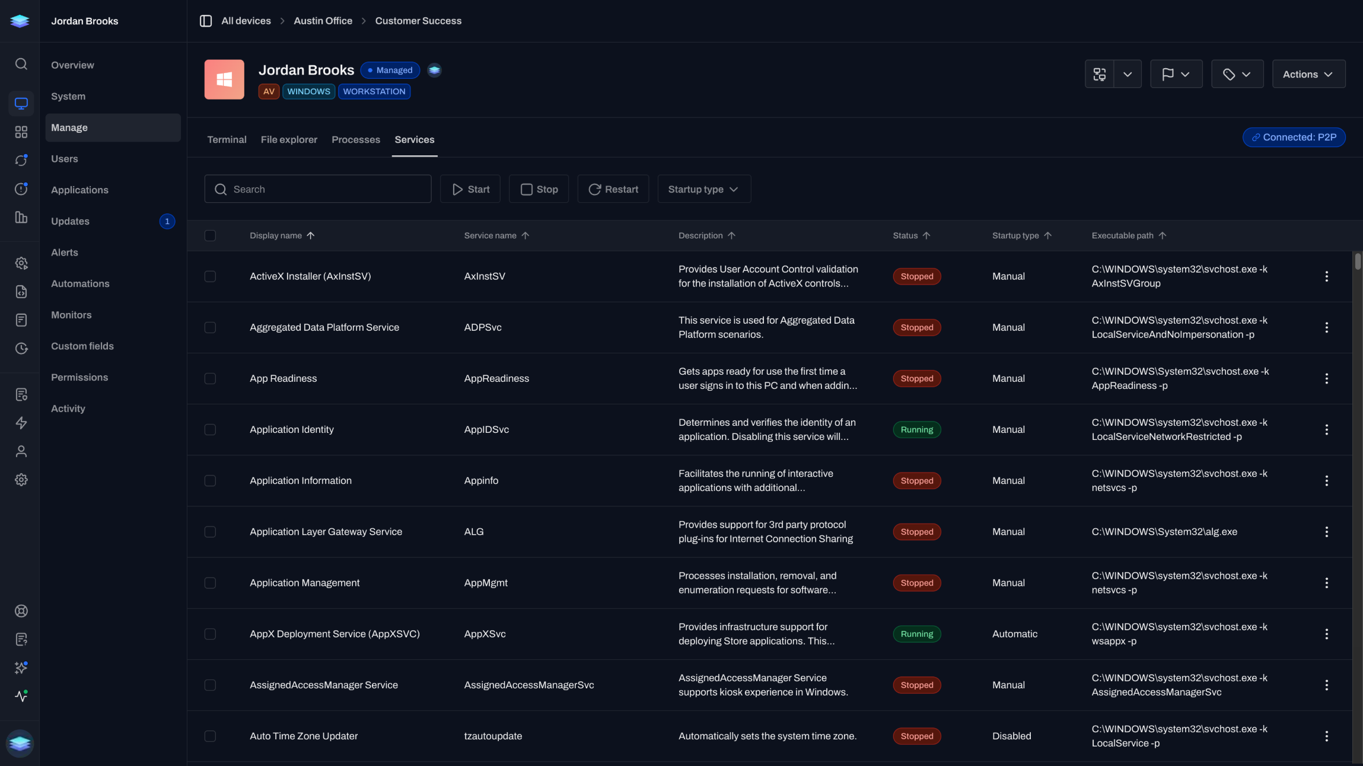
Task: Click the app logo at top left
Action: (20, 21)
